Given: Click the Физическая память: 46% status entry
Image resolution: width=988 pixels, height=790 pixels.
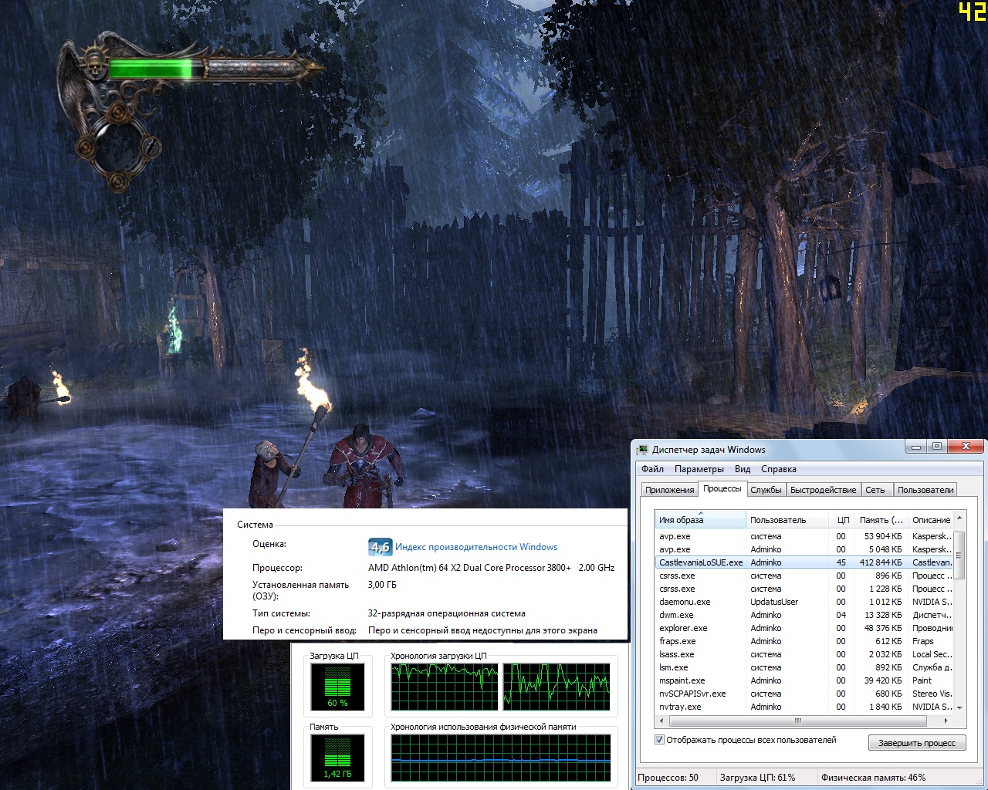Looking at the screenshot, I should click(873, 778).
